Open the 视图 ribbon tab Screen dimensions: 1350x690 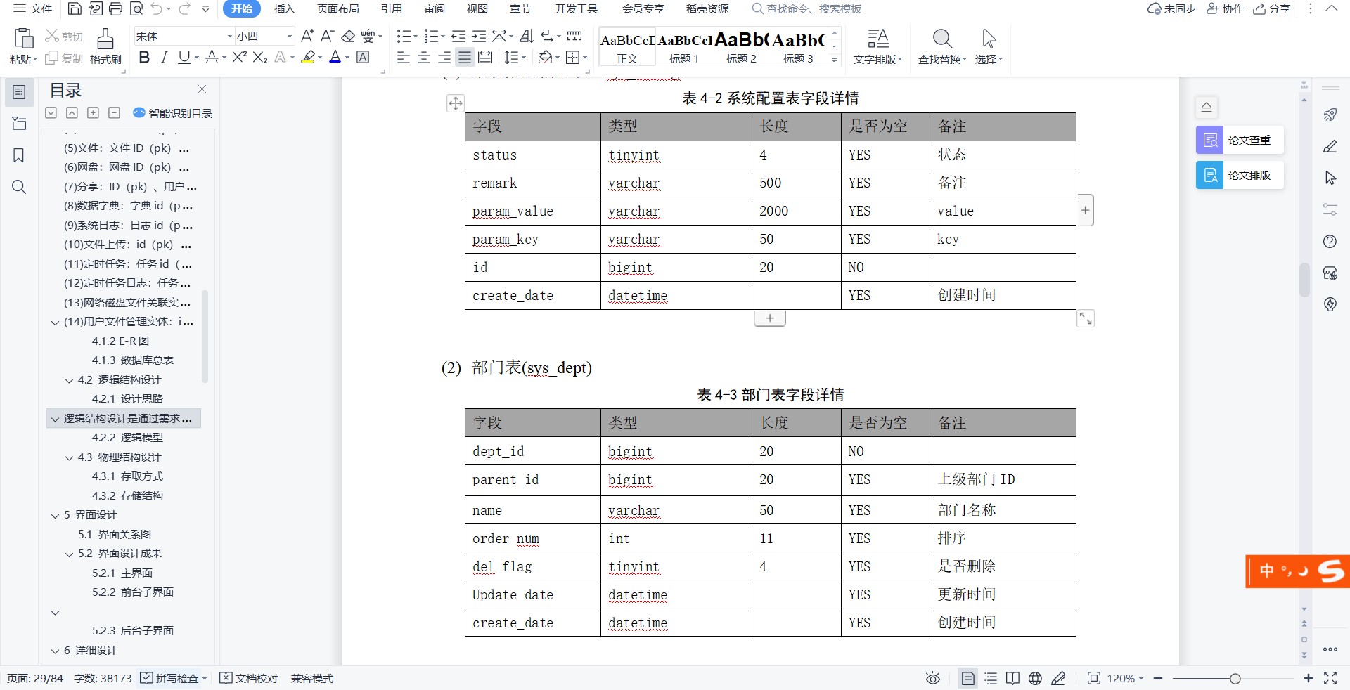477,9
